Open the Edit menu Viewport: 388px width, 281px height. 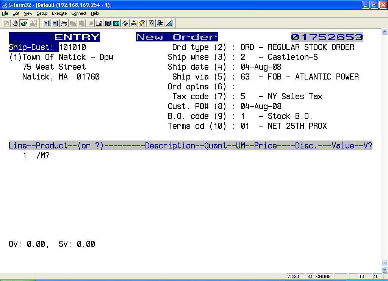(x=16, y=13)
